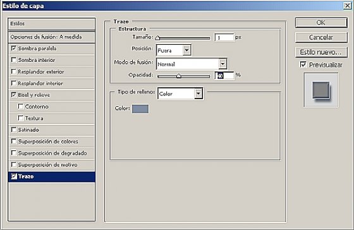This screenshot has width=354, height=230.
Task: Select the Bisel y relieve style label
Action: (x=34, y=95)
